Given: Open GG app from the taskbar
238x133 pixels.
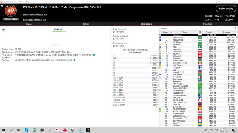Looking at the screenshot, I should click(x=73, y=130).
